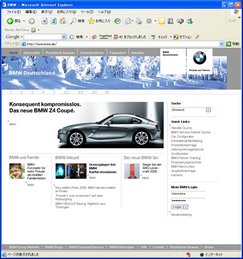The height and width of the screenshot is (259, 243).
Task: Expand the address bar URL dropdown
Action: point(222,44)
